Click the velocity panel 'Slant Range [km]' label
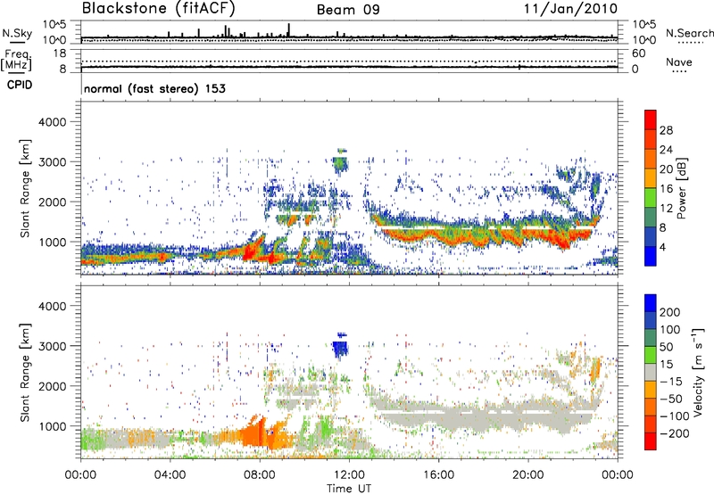Image resolution: width=714 pixels, height=494 pixels. pos(25,372)
